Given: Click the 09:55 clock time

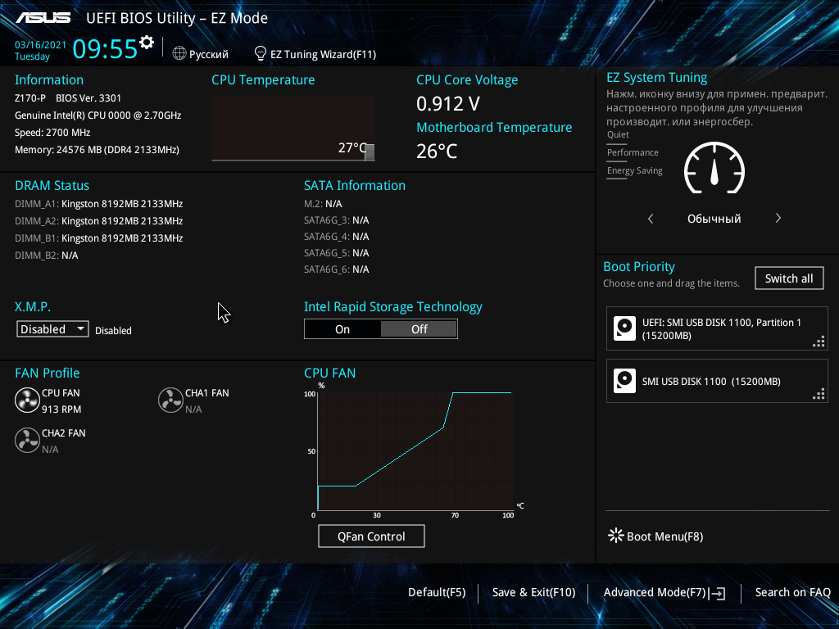Looking at the screenshot, I should 105,48.
